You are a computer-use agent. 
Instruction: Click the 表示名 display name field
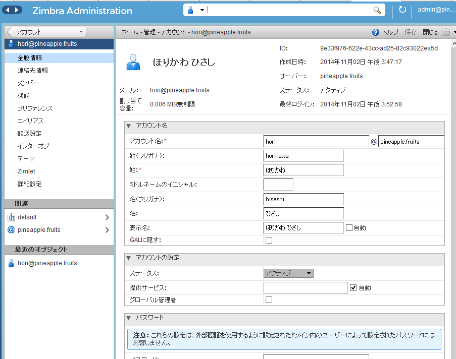[303, 228]
